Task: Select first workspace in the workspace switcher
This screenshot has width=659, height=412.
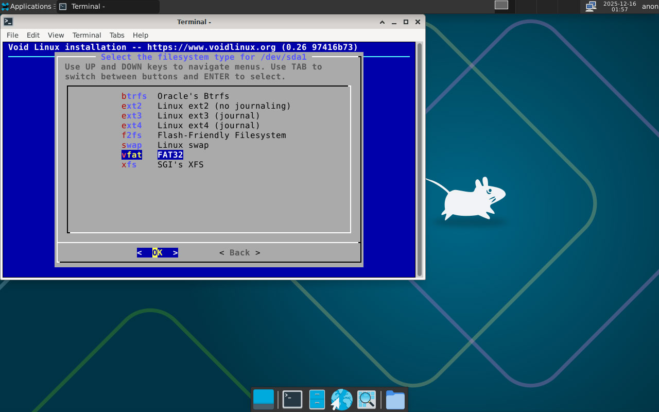Action: tap(501, 5)
